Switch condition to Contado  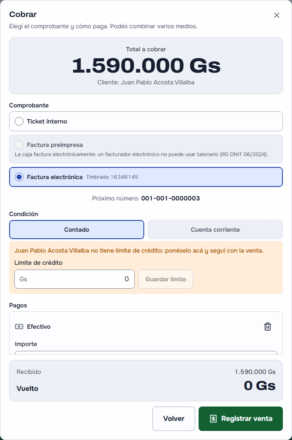pyautogui.click(x=76, y=230)
